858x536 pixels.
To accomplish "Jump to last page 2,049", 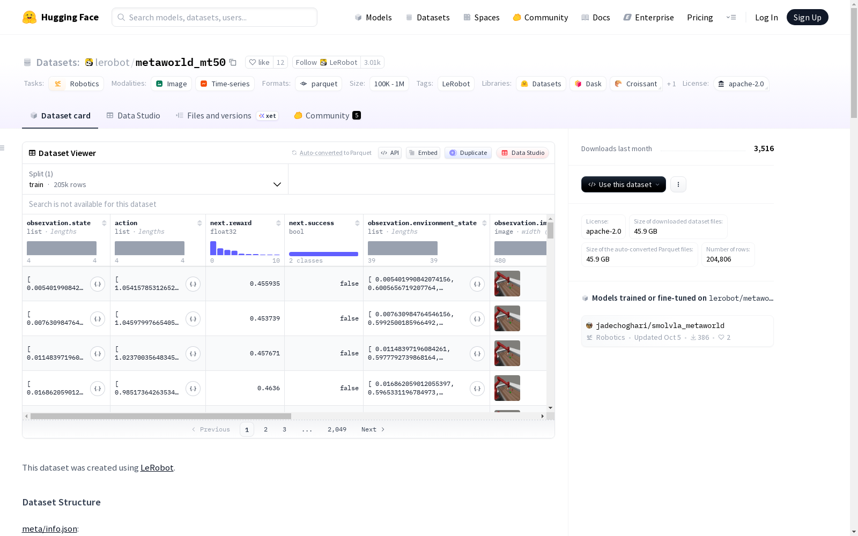I will pos(337,429).
